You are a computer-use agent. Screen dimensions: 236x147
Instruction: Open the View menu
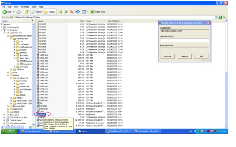click(x=16, y=7)
